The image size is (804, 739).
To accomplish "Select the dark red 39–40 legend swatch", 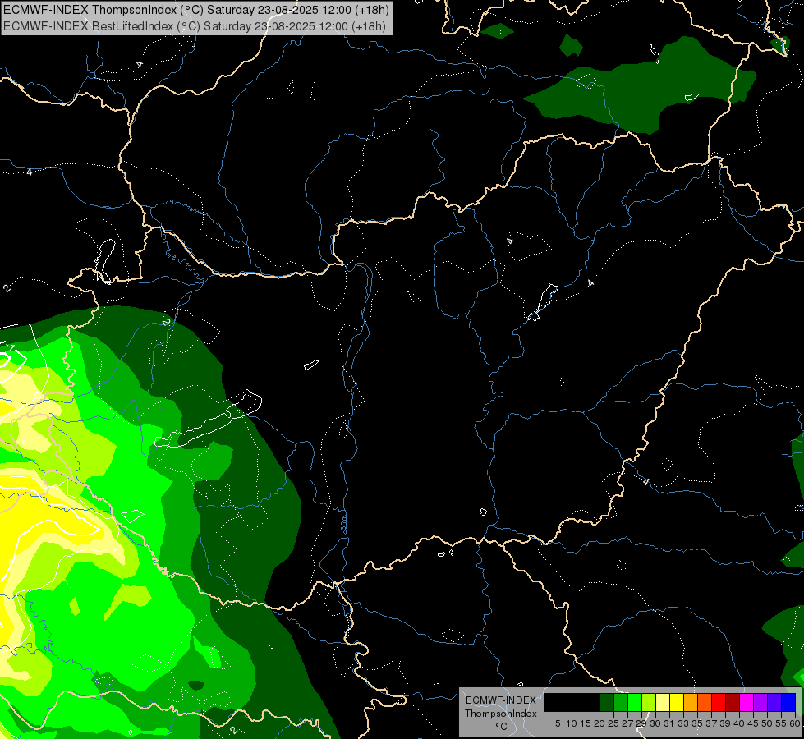I will click(733, 702).
